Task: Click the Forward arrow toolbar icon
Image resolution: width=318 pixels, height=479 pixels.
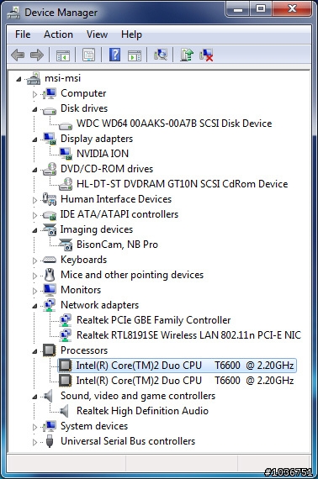Action: 37,55
